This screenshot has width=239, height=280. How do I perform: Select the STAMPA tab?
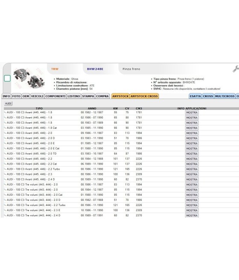88,96
